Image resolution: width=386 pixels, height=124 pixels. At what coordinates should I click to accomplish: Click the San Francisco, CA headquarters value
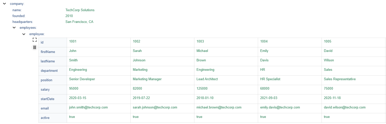click(79, 22)
